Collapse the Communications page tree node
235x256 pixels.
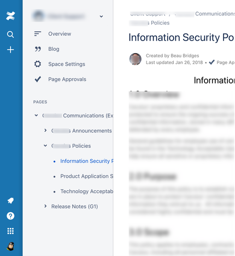(36, 115)
